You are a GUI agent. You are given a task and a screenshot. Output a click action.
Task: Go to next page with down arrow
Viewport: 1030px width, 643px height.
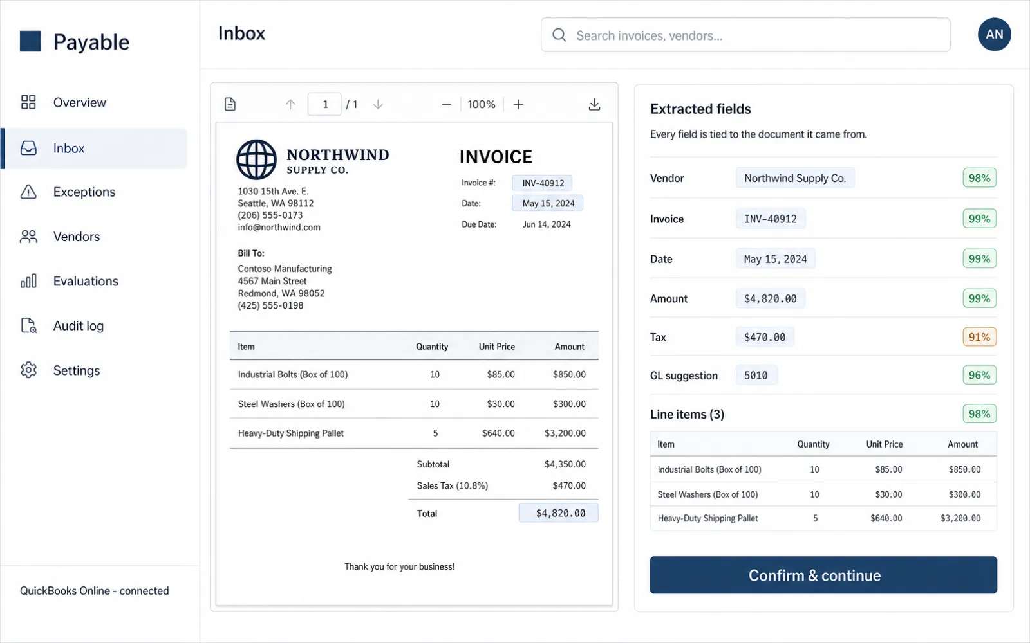tap(378, 104)
